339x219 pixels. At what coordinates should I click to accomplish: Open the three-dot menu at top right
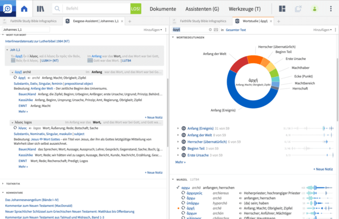(x=330, y=9)
